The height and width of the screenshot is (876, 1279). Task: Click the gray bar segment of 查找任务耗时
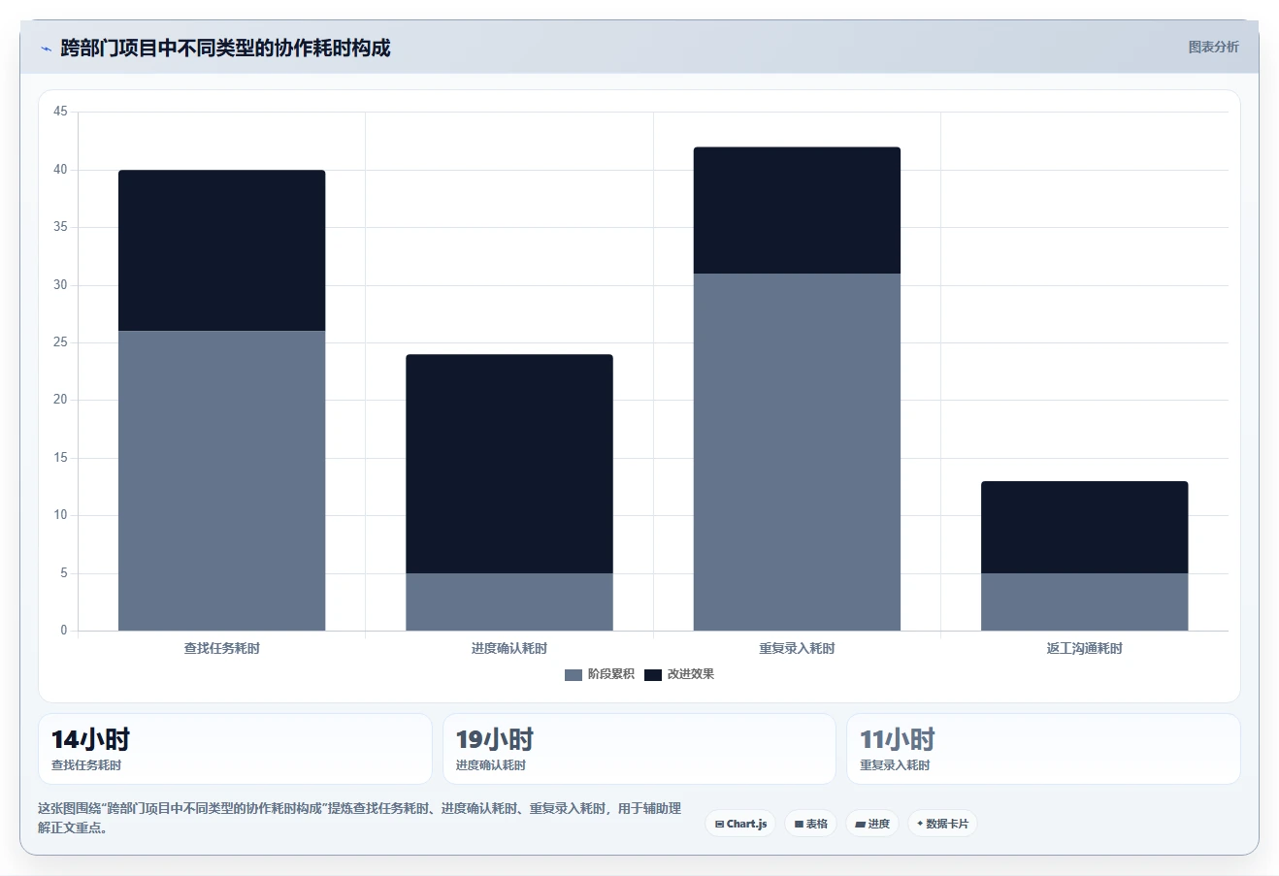(221, 481)
